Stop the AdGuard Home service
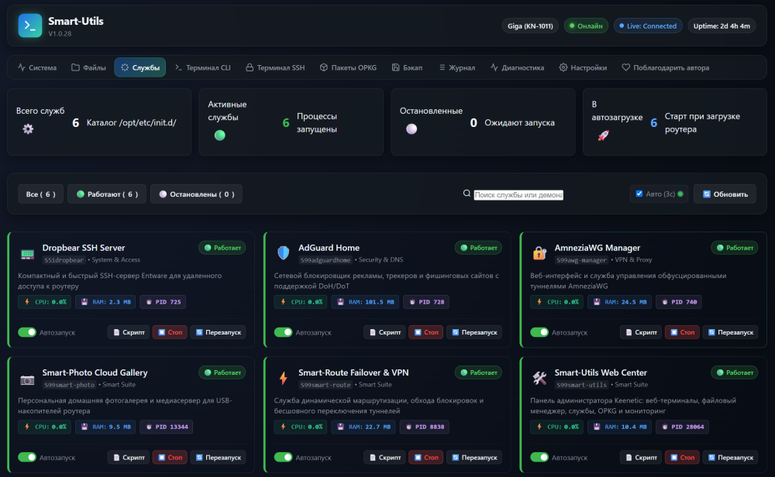This screenshot has height=477, width=775. 426,332
